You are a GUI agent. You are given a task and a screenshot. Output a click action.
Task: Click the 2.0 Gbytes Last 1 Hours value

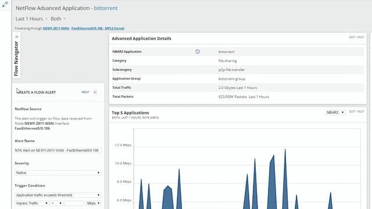238,88
